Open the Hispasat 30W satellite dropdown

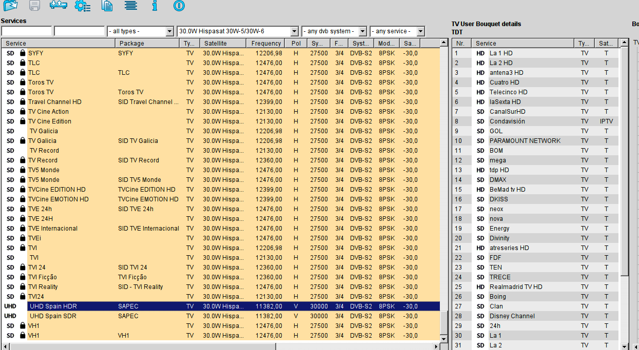coord(294,32)
